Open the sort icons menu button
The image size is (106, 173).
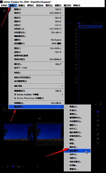coord(38,167)
